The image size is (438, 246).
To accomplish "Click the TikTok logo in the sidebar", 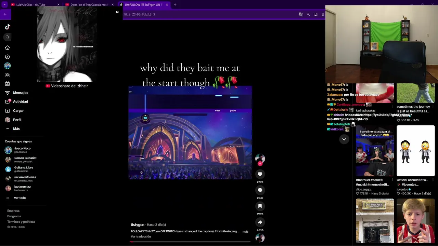I will pos(8,27).
